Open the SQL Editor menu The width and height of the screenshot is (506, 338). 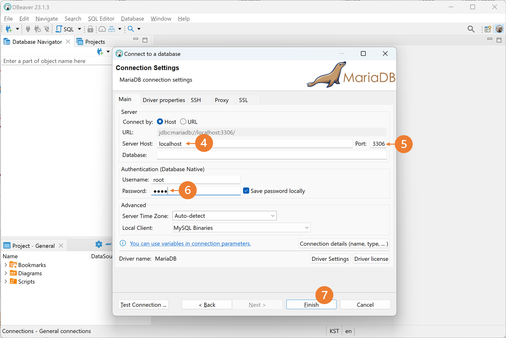(x=101, y=18)
